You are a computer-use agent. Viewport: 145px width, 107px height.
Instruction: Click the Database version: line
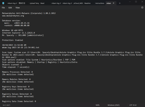click(11, 21)
